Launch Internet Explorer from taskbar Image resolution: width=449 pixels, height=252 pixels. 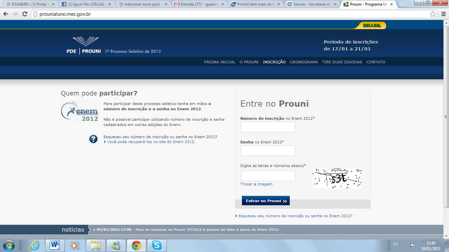pos(35,245)
